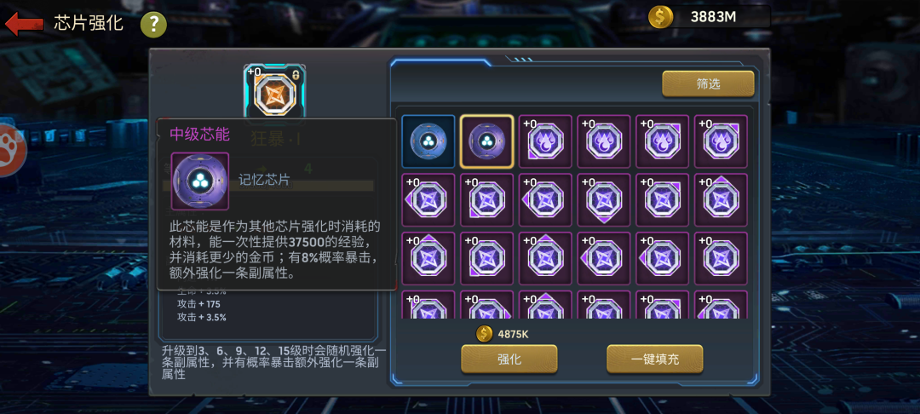Screen dimensions: 920x414
Task: Select the first water-drop chip in grid
Action: [x=546, y=141]
